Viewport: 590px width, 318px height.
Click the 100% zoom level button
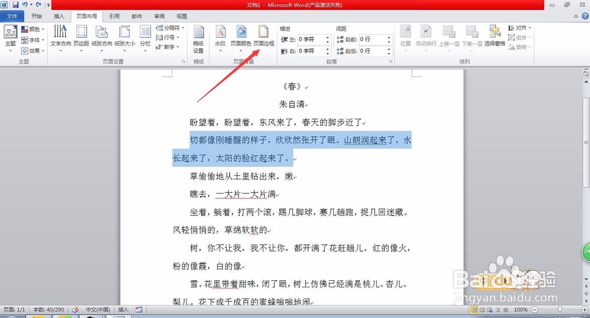pos(521,309)
